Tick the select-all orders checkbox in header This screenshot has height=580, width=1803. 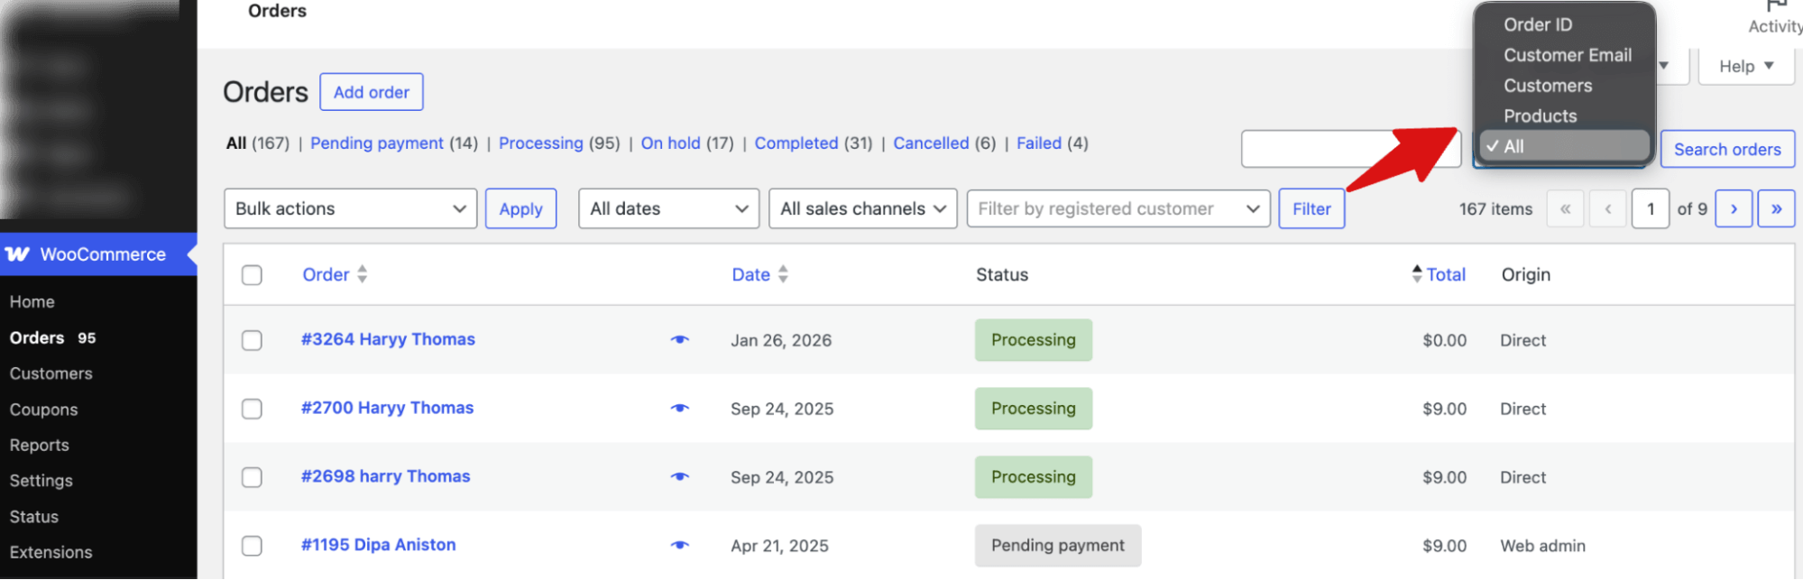252,275
